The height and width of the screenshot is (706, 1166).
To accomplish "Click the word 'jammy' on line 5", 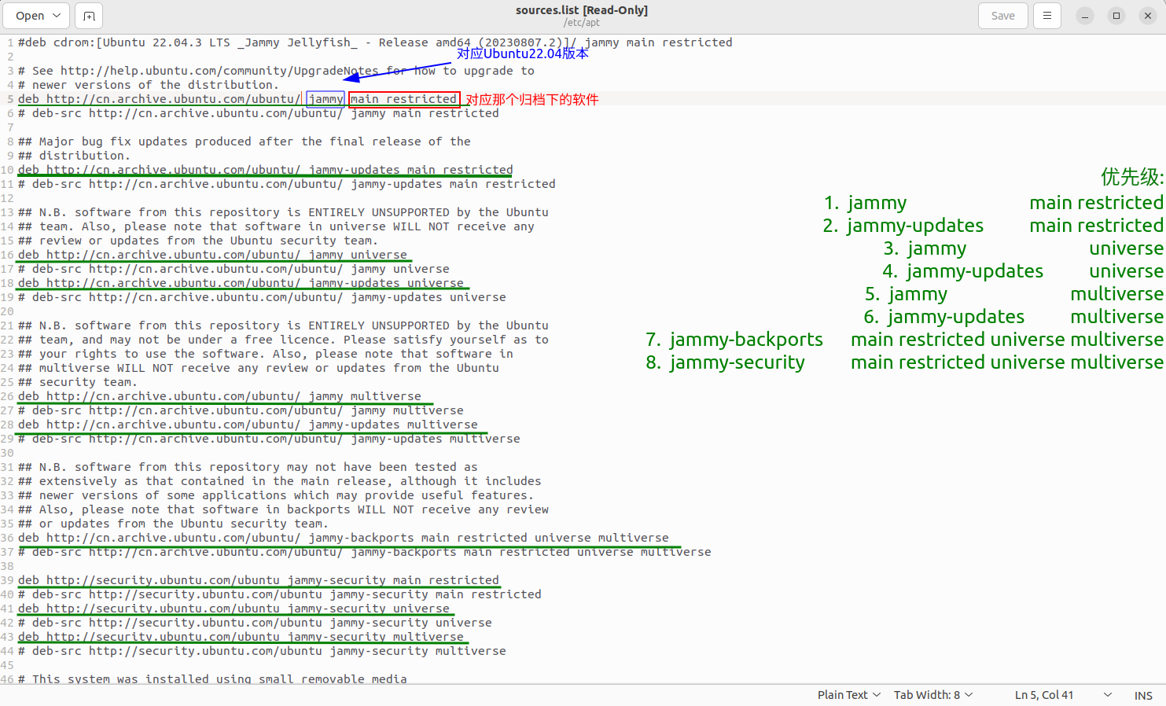I will pos(326,99).
